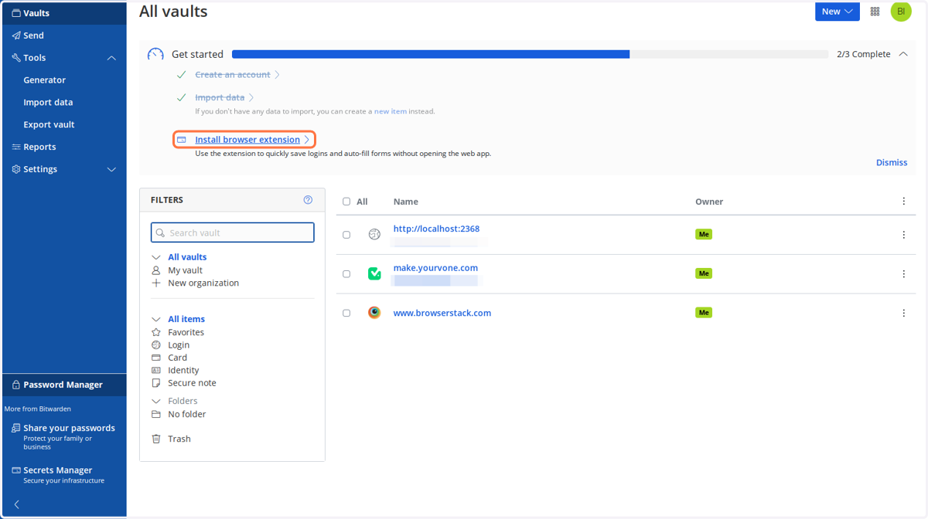The image size is (928, 519).
Task: Open the Vaults section in sidebar
Action: click(x=64, y=13)
